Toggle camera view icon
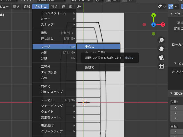This screenshot has height=137, width=183. click(161, 58)
